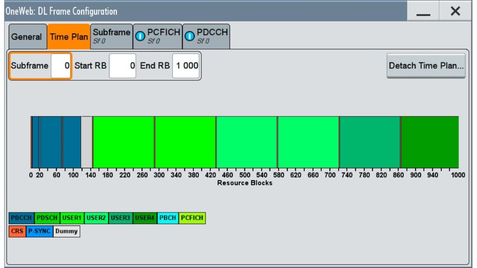Image resolution: width=477 pixels, height=268 pixels.
Task: Open the PDCCH Sf 0 tab
Action: [x=206, y=36]
